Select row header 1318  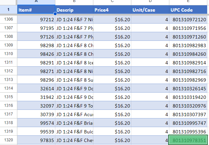pos(9,123)
